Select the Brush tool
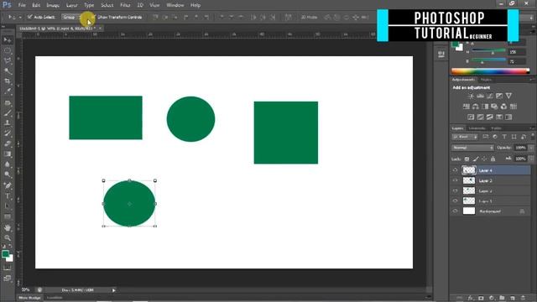 pyautogui.click(x=8, y=112)
